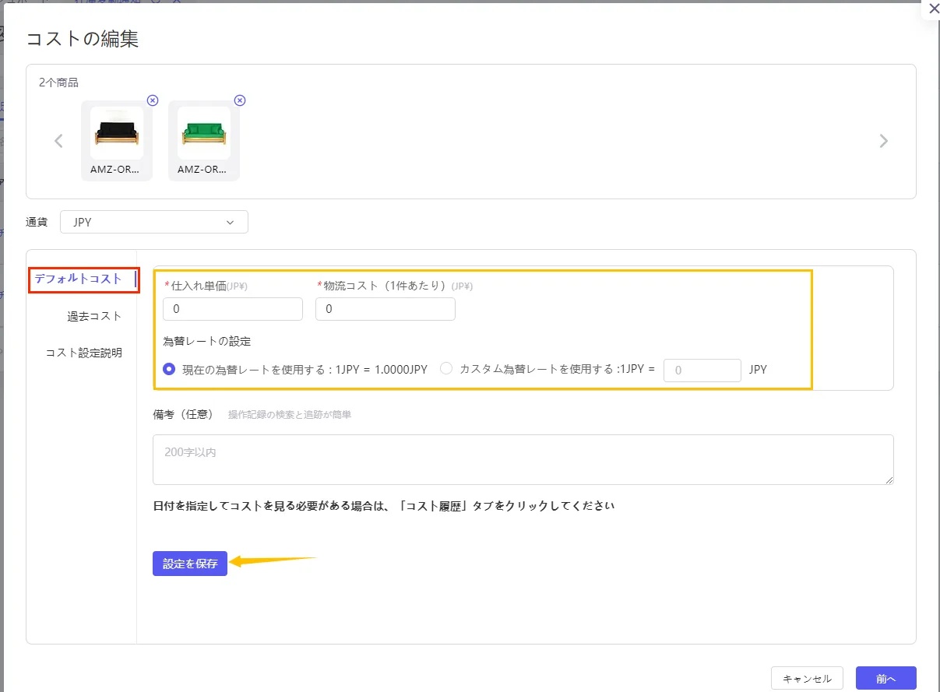Open コスト設定説明 tab

(x=83, y=353)
